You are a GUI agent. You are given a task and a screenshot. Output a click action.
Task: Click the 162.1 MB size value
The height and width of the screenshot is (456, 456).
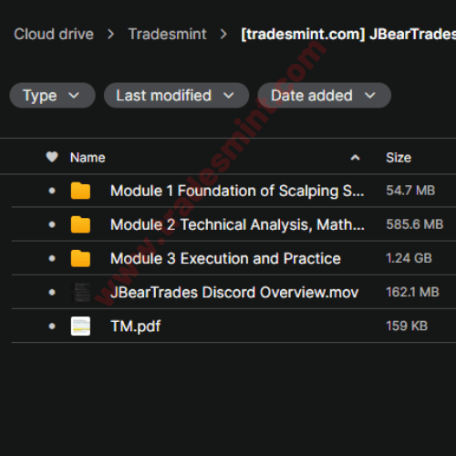[412, 292]
